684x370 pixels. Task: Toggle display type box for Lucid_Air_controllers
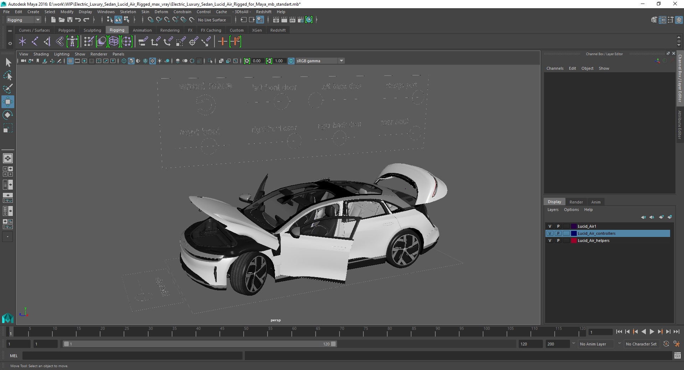pyautogui.click(x=566, y=233)
